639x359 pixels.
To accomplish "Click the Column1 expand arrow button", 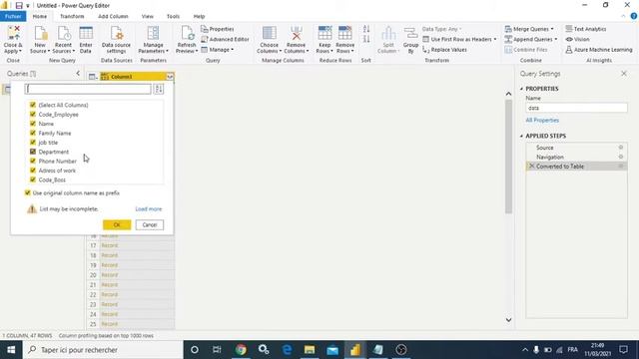I will click(170, 77).
